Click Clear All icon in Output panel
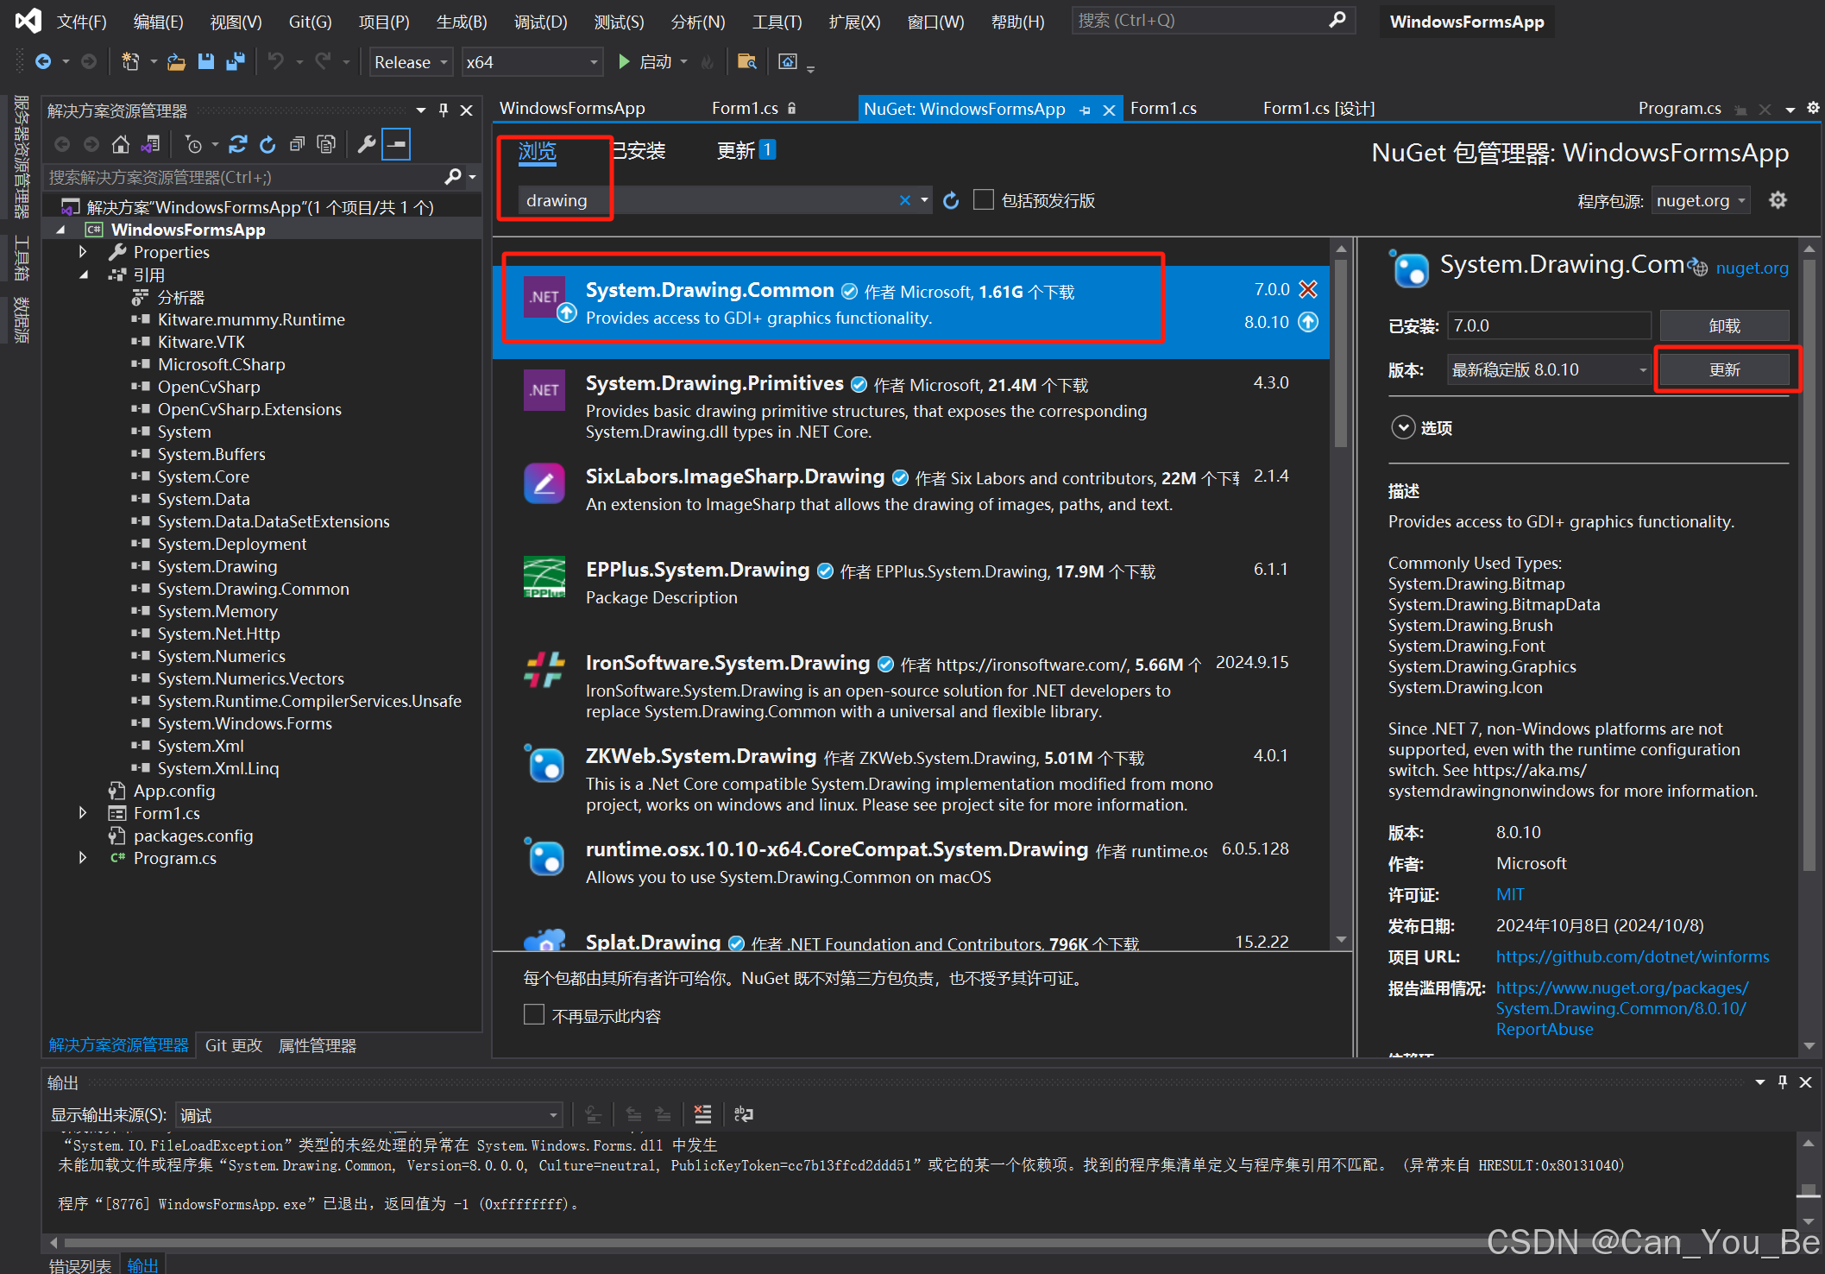 coord(702,1114)
